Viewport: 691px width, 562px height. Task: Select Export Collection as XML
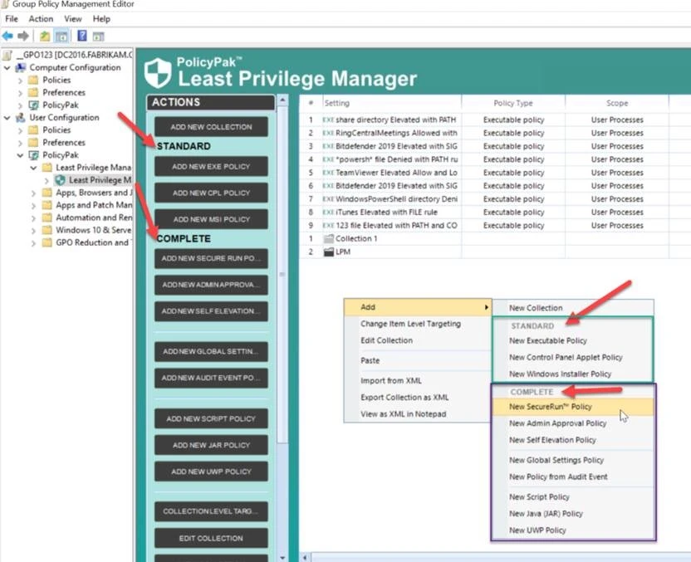pos(404,398)
